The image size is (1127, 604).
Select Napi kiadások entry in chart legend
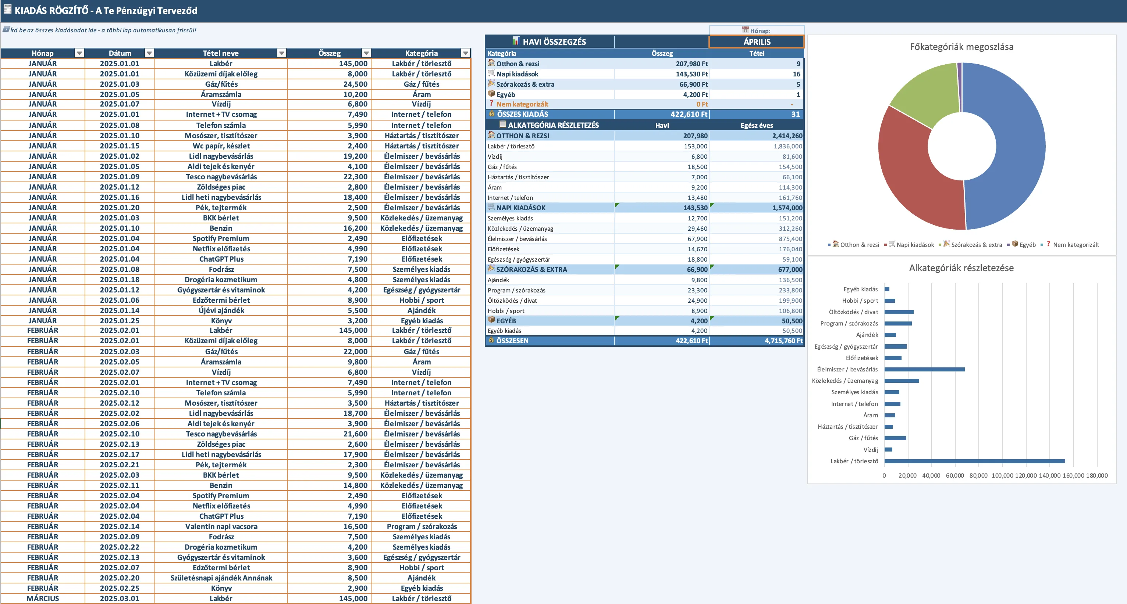[x=915, y=245]
